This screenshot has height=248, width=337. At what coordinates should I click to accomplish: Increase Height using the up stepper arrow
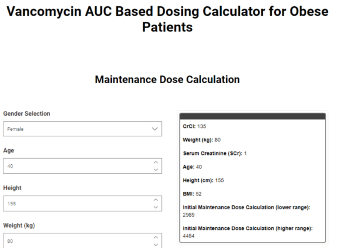coord(156,200)
